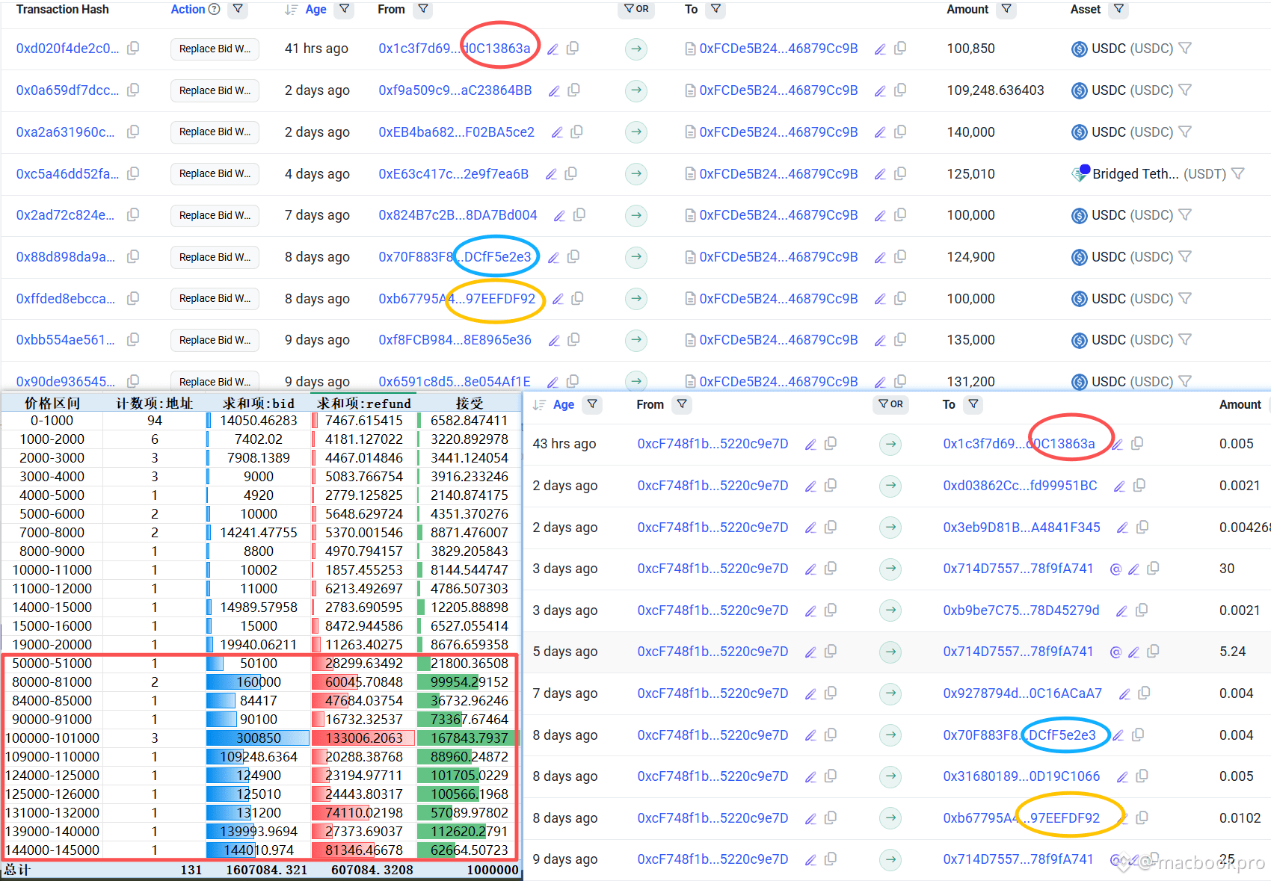
Task: Click the Action column header
Action: pos(188,9)
